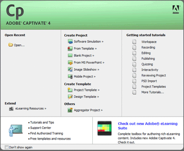
Task: Click the Publishing tutorial document icon
Action: click(x=134, y=59)
